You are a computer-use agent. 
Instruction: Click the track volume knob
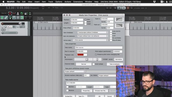click(x=20, y=23)
